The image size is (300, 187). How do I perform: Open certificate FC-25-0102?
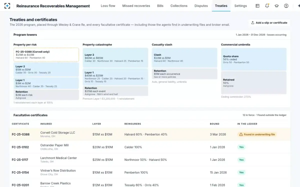click(20, 147)
